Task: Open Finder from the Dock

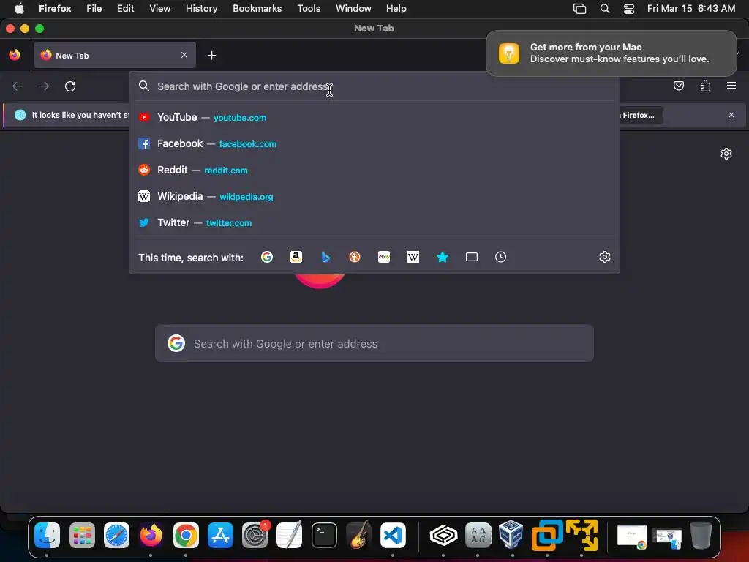Action: (48, 535)
